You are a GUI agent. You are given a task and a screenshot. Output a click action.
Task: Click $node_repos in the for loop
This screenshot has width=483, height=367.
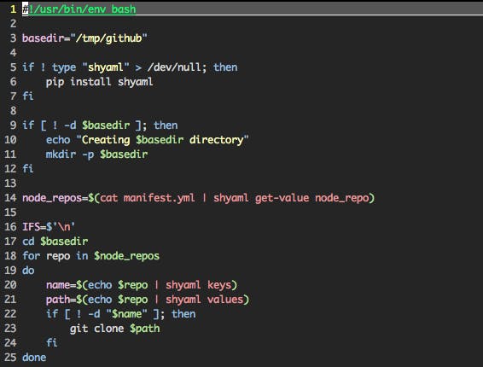126,256
